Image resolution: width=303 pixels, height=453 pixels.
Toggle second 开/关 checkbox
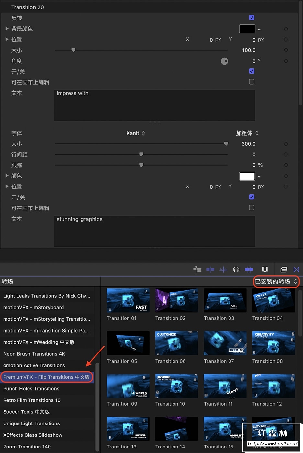click(252, 197)
